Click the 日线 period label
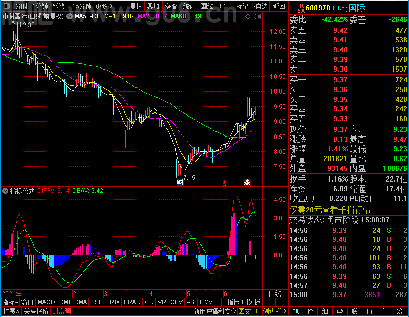The image size is (409, 317). (x=275, y=294)
